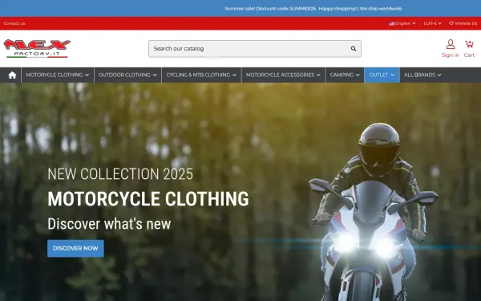Open the shopping Cart icon

coord(469,44)
